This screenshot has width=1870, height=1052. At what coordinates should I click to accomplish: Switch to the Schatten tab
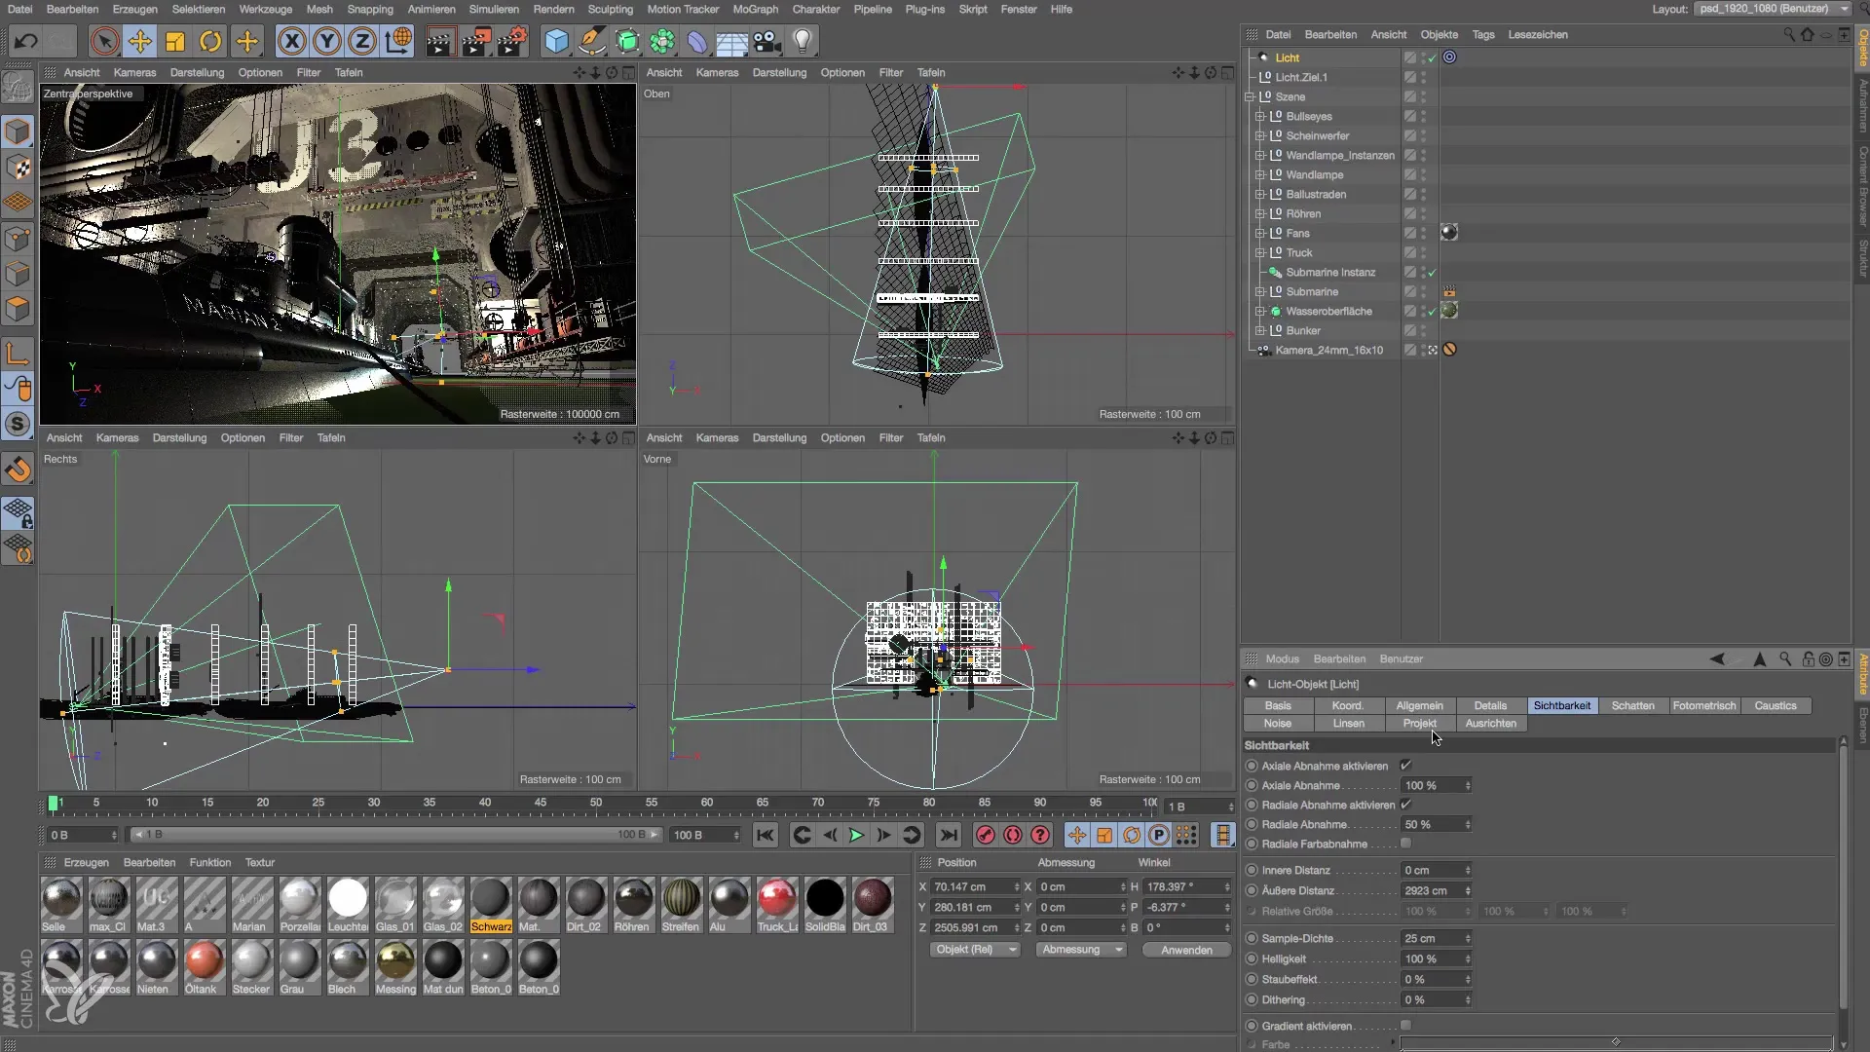click(1633, 705)
